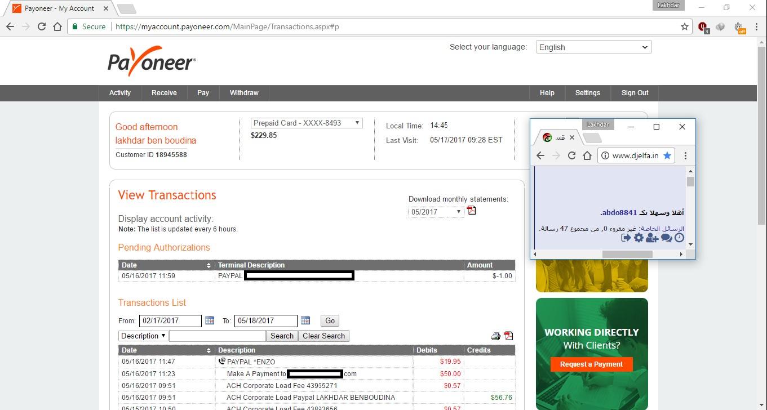The width and height of the screenshot is (767, 410).
Task: Click the djelfa.in window horizontal scrollbar thumb
Action: [x=627, y=254]
